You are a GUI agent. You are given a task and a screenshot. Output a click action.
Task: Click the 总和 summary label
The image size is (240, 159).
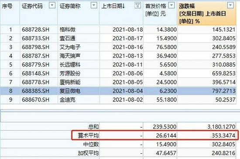click(93, 127)
